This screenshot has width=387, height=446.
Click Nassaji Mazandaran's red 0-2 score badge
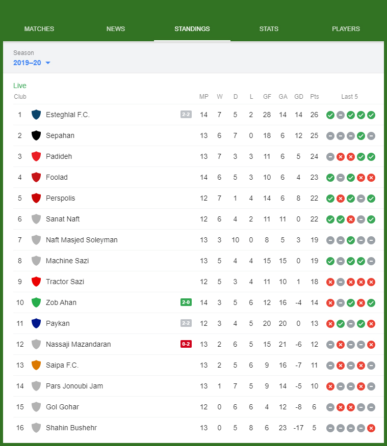[x=186, y=344]
